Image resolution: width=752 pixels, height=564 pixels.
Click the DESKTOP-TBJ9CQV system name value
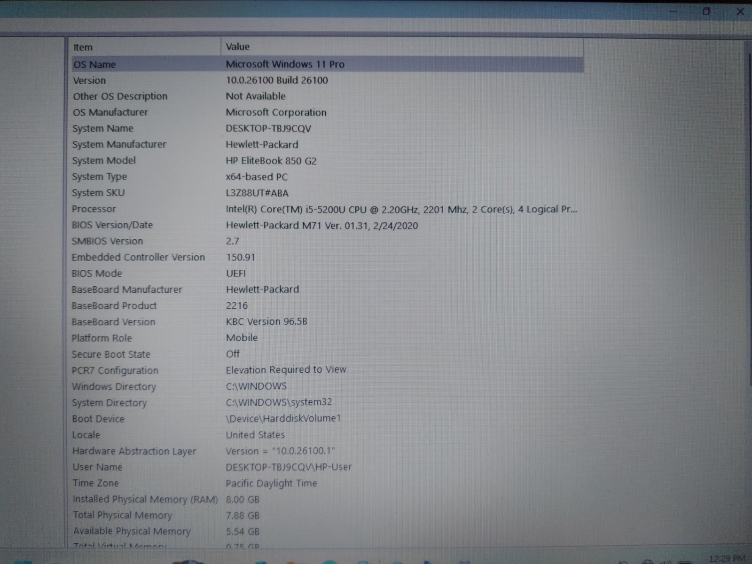pos(268,128)
